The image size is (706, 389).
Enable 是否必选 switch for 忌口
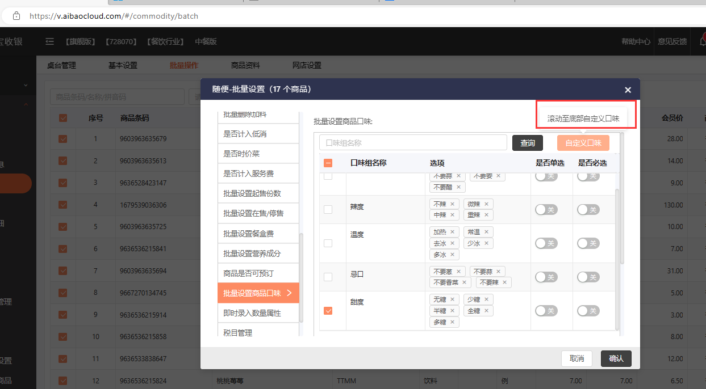point(588,277)
